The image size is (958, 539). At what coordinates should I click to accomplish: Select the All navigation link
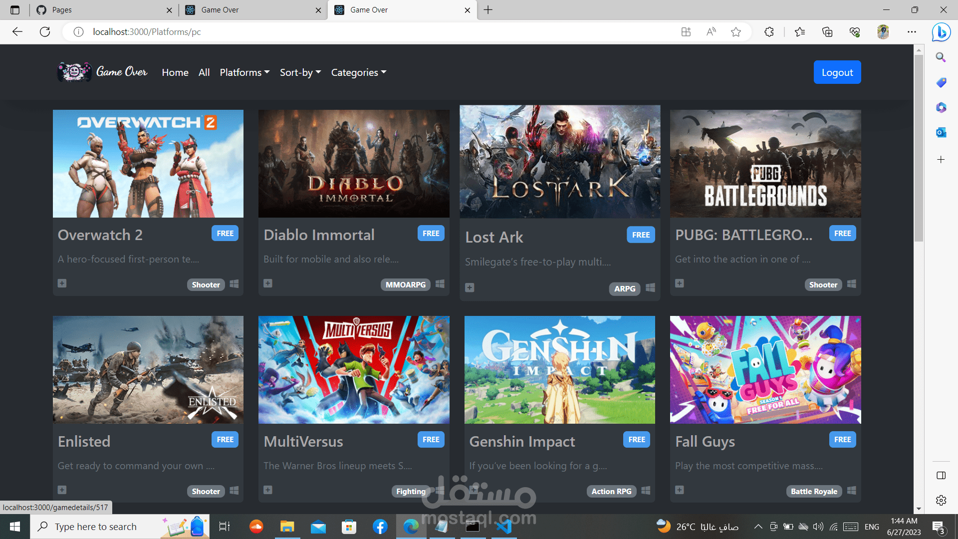204,72
